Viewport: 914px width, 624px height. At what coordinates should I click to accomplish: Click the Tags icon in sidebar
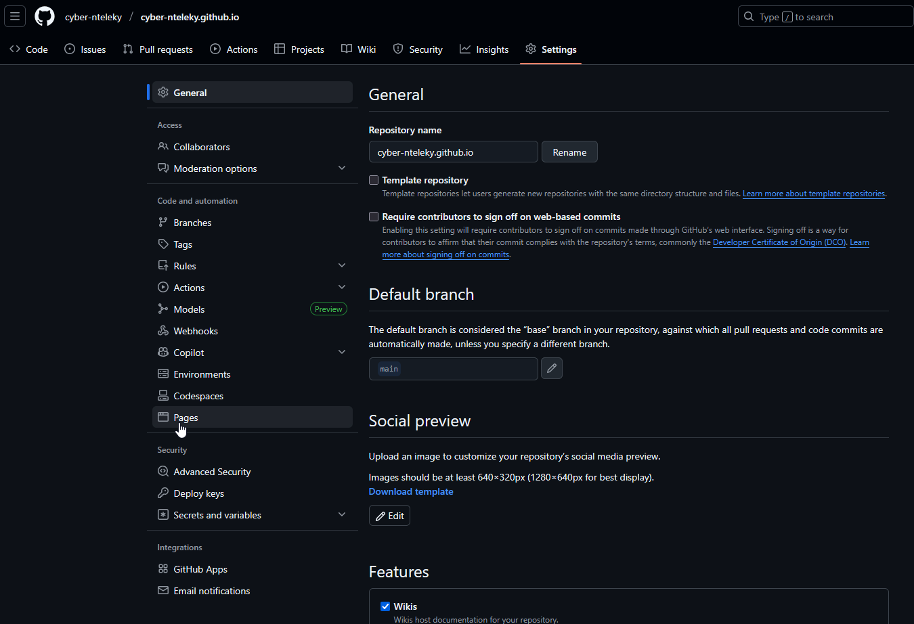(163, 244)
